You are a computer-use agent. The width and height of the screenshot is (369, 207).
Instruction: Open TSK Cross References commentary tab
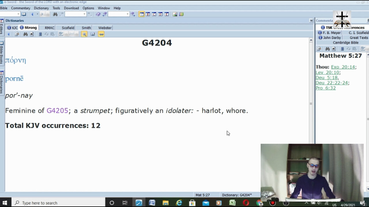click(x=342, y=28)
